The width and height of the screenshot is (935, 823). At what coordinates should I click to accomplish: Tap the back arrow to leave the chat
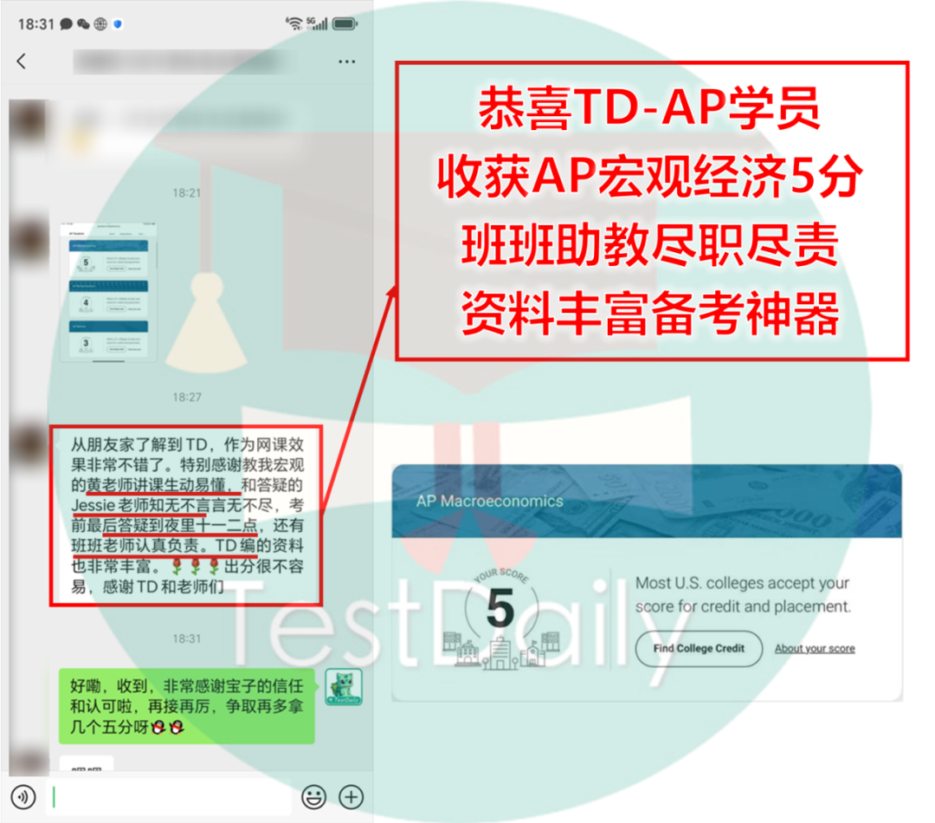point(22,62)
